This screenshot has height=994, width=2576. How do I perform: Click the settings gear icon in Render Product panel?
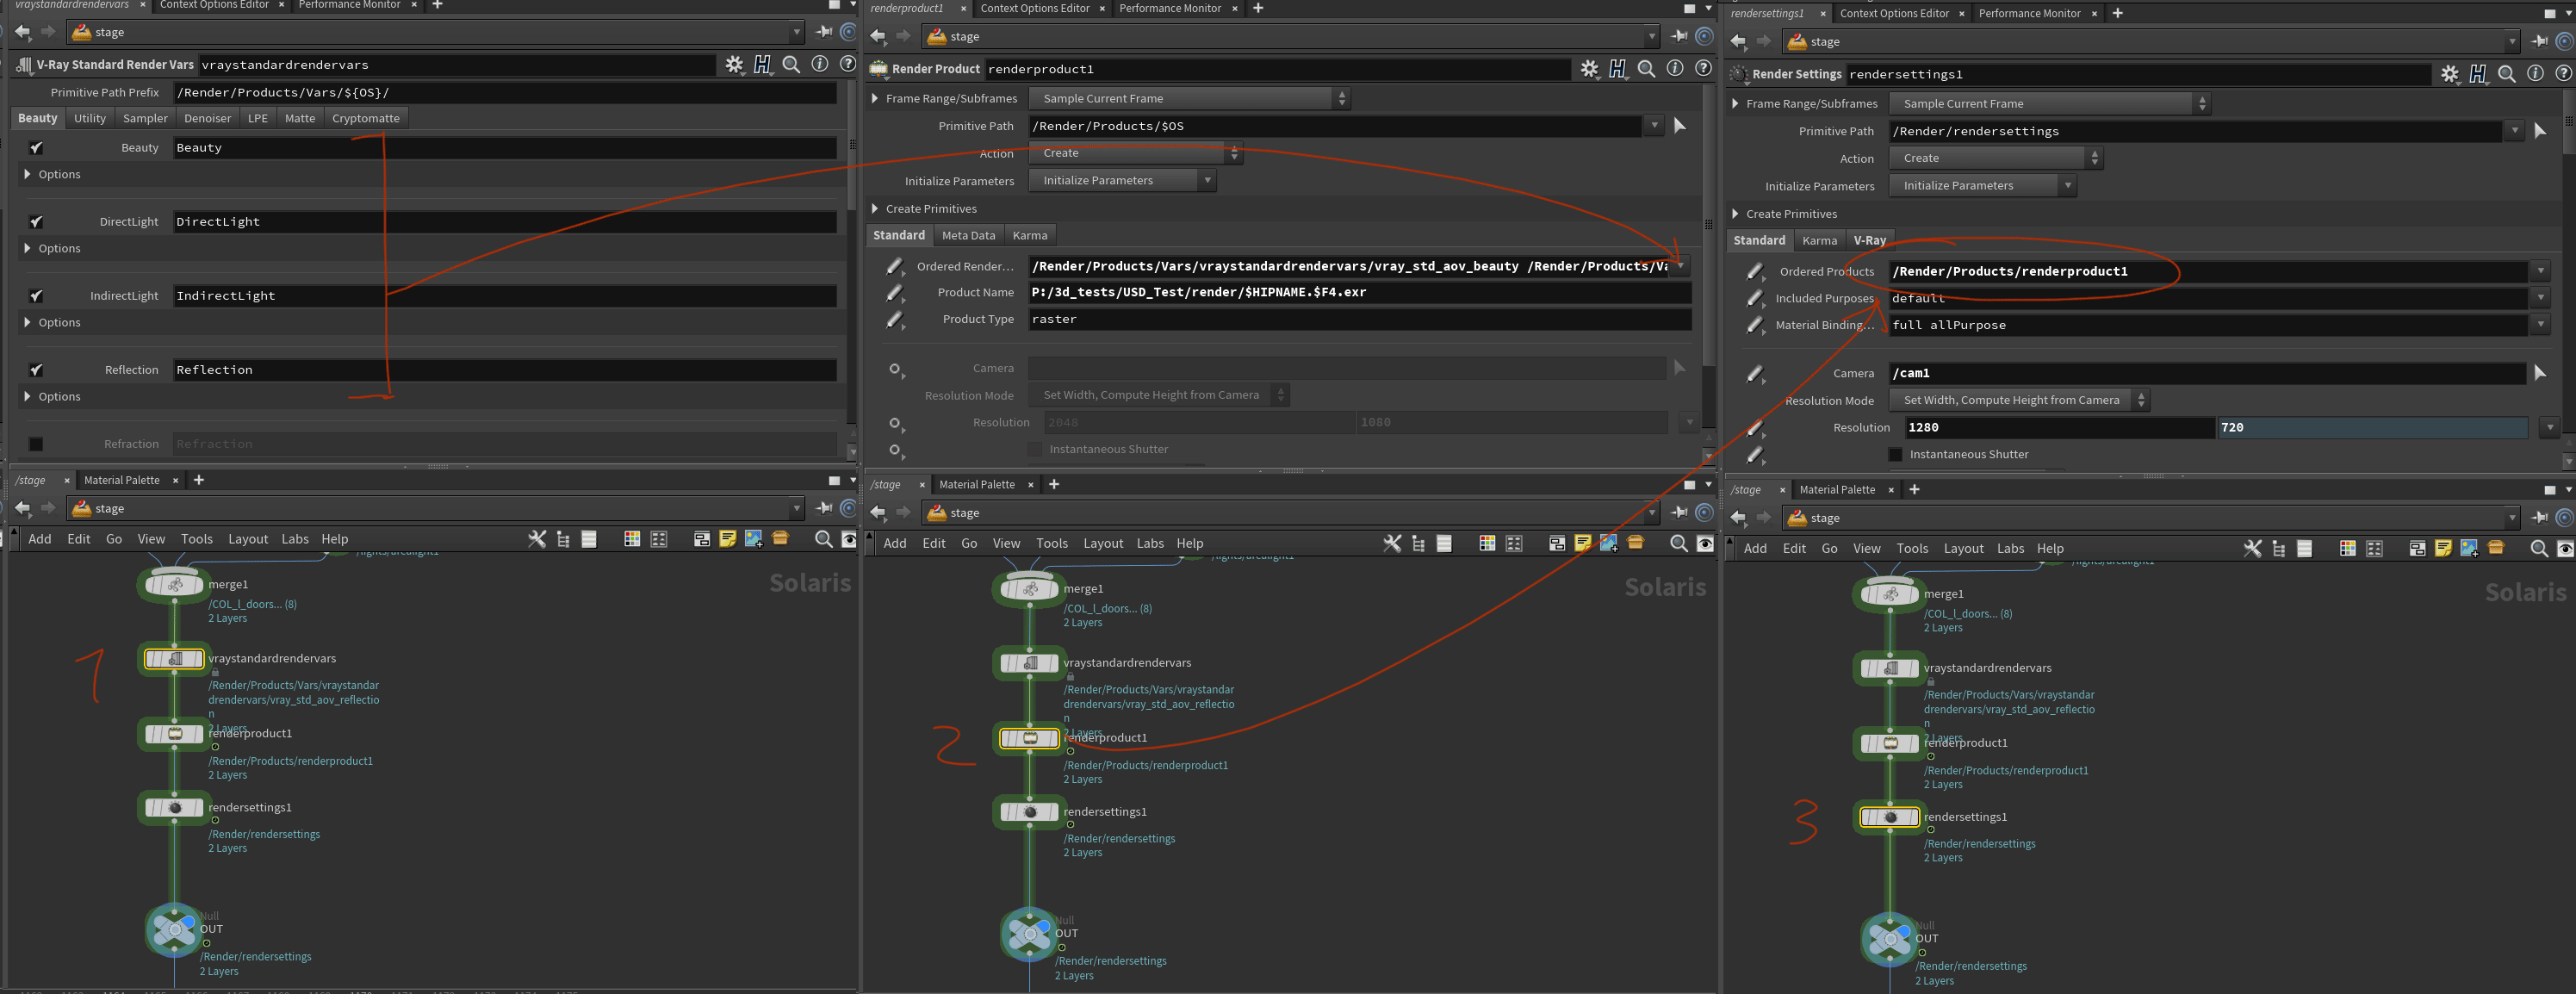click(1586, 67)
